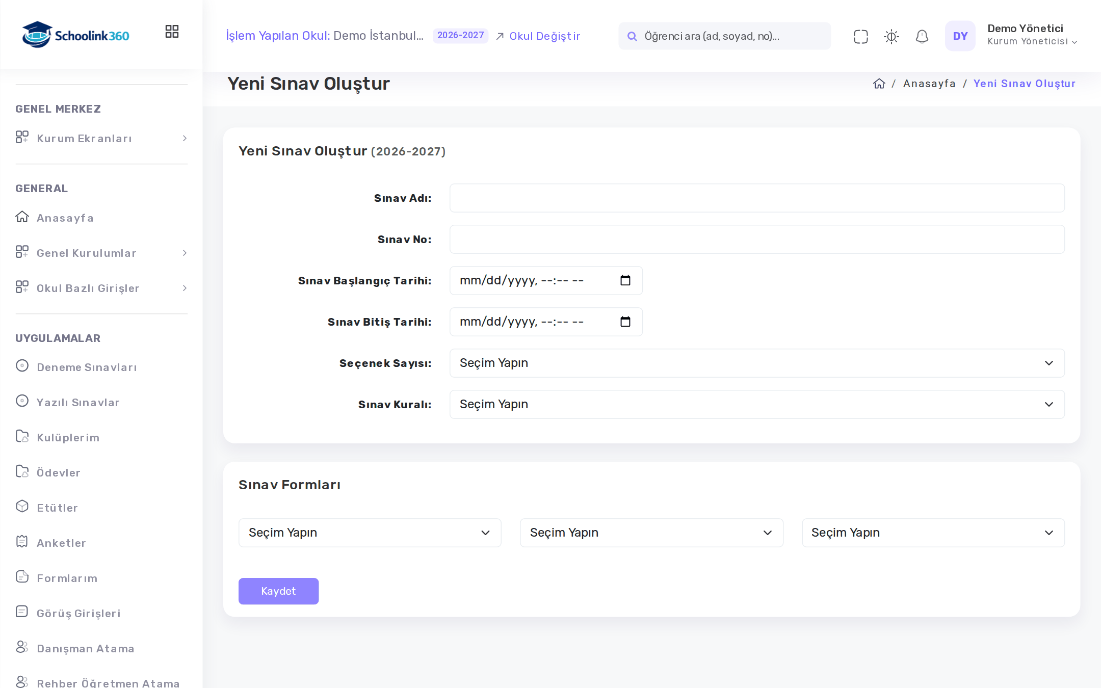Expand Okul Bazlı Girişler menu
This screenshot has width=1101, height=688.
pyautogui.click(x=101, y=288)
